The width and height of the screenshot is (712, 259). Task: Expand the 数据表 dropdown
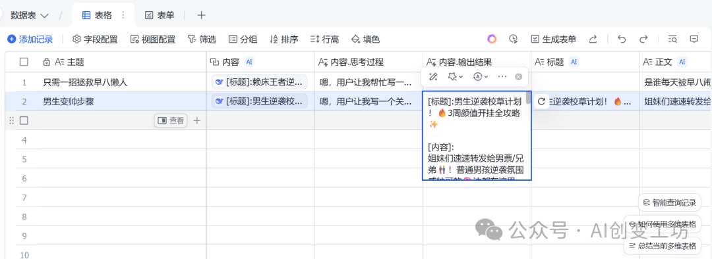click(30, 15)
